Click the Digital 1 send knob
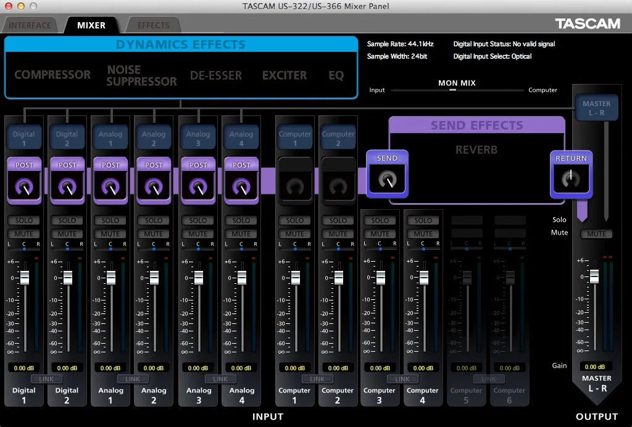Screen dimensions: 632x427 coord(25,186)
